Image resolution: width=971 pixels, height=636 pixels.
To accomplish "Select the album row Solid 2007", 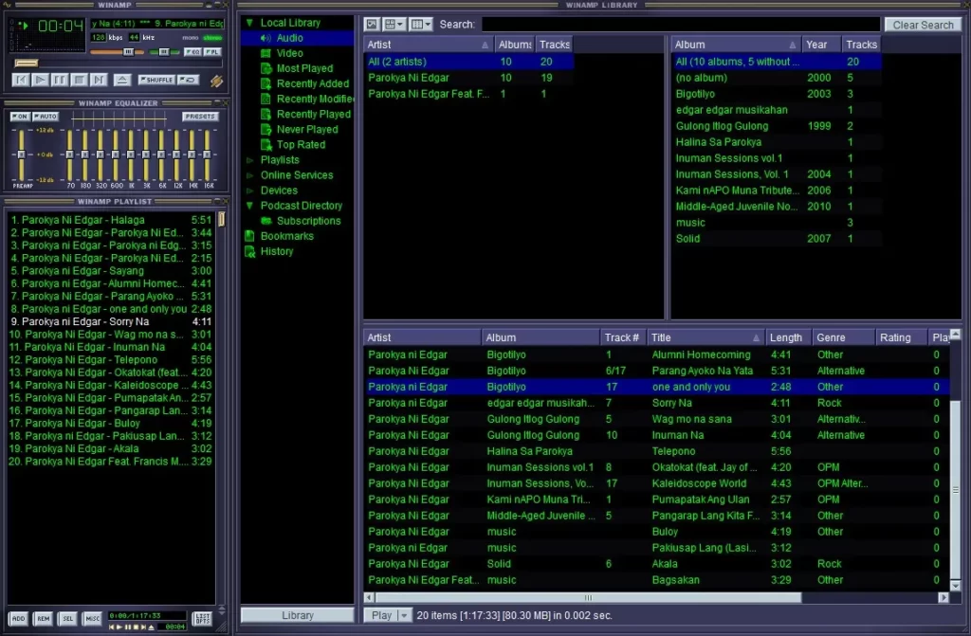I will click(776, 239).
